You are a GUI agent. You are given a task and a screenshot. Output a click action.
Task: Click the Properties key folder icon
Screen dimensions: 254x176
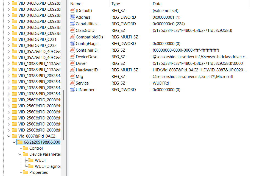click(x=25, y=172)
